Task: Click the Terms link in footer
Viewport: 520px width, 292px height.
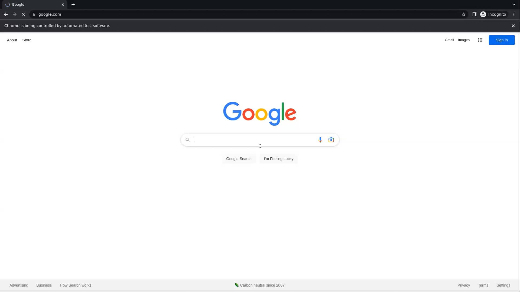Action: [483, 285]
